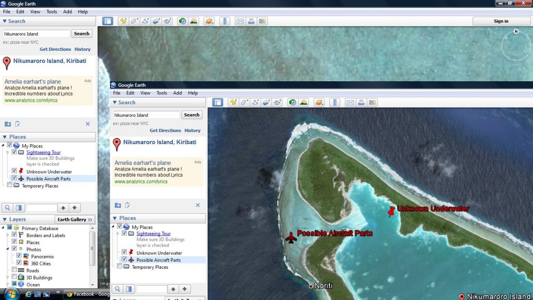533x300 pixels.
Task: Add placemark icon in back window toolbar
Action: click(123, 21)
